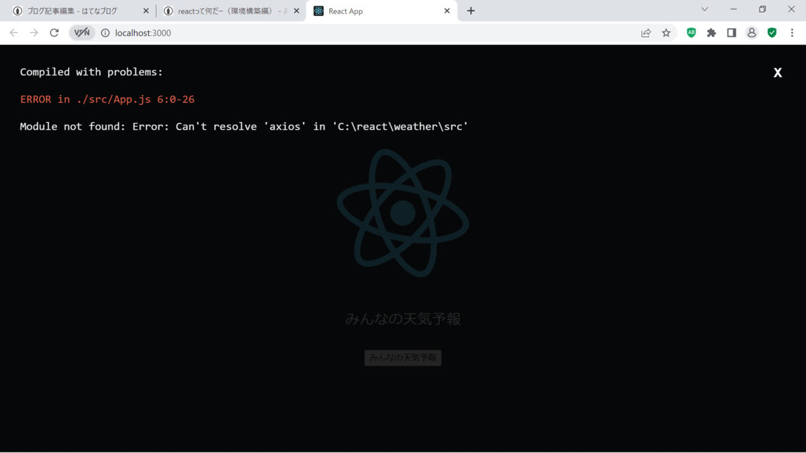The image size is (806, 453).
Task: Open the Extensions puzzle icon
Action: (711, 32)
